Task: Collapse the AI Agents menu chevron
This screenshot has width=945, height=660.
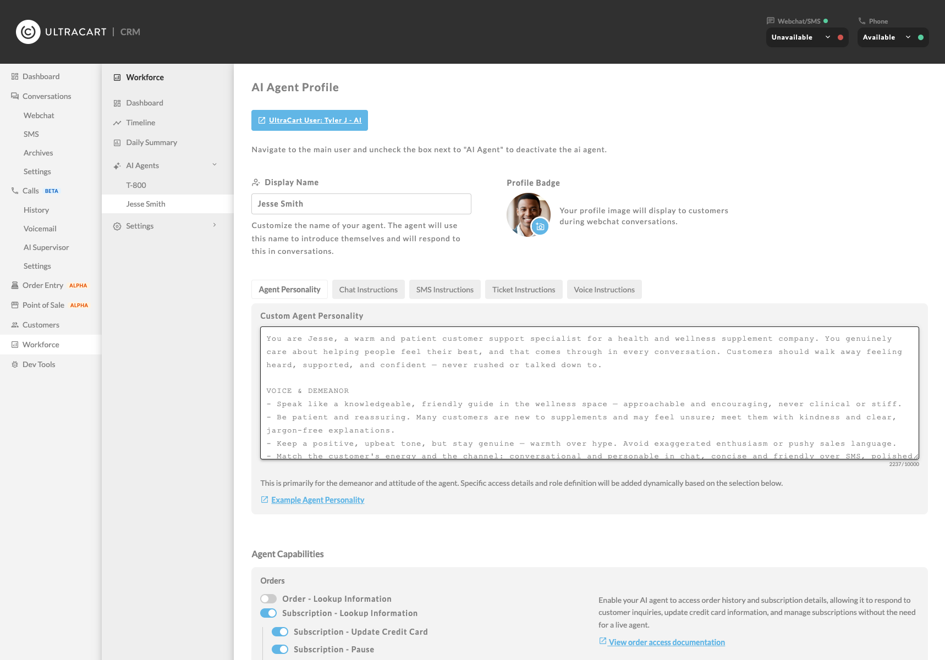Action: click(215, 164)
